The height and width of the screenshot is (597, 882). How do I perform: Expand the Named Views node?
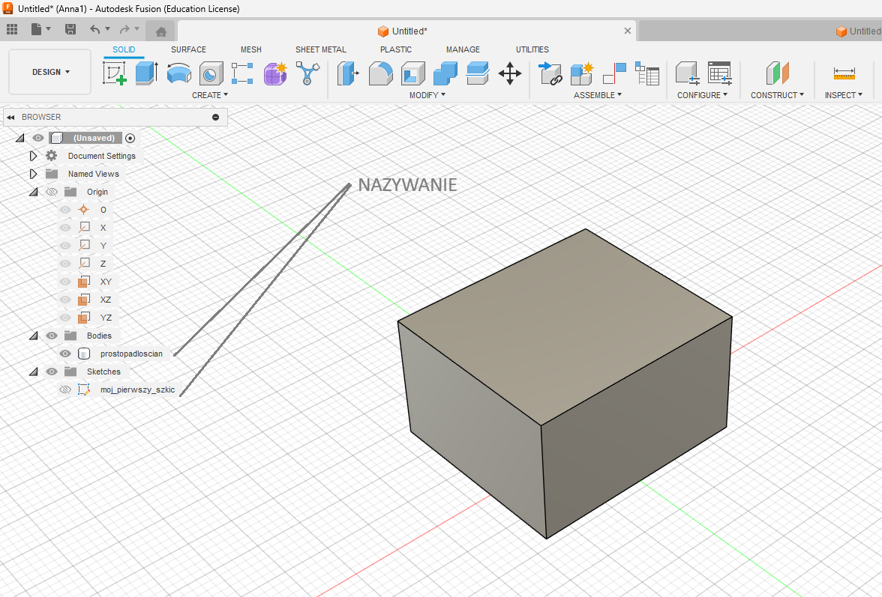click(33, 174)
